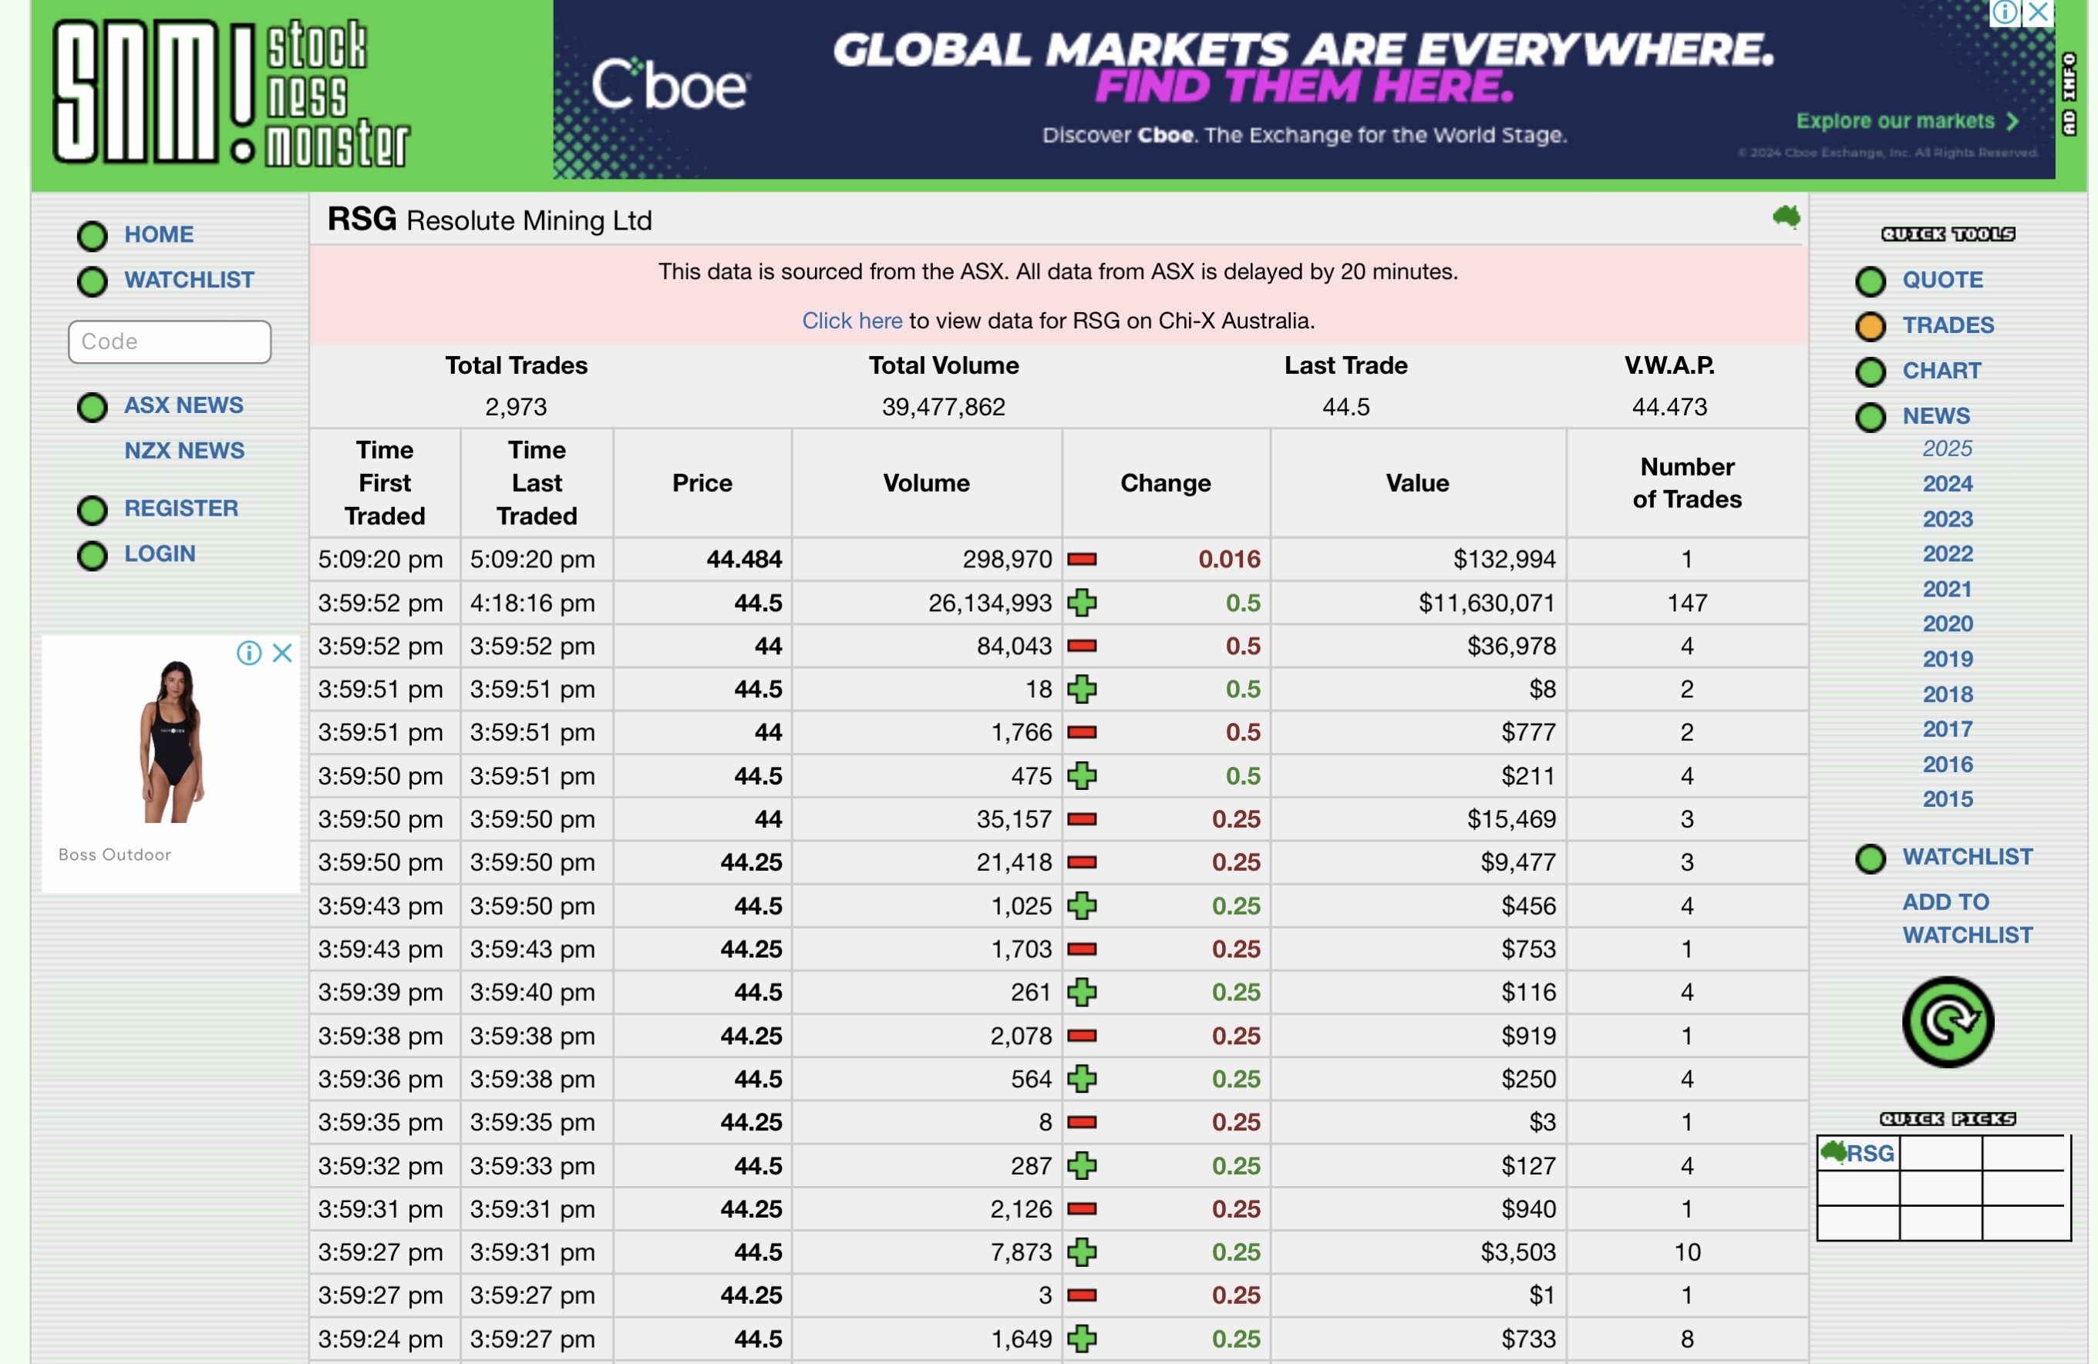Click the orange bullet beside TRADES
The width and height of the screenshot is (2098, 1364).
coord(1870,326)
